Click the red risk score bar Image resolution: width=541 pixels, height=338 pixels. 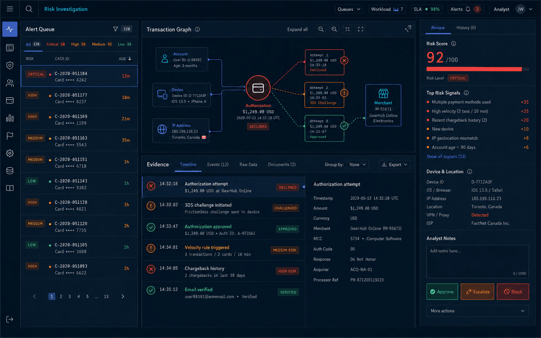point(474,69)
